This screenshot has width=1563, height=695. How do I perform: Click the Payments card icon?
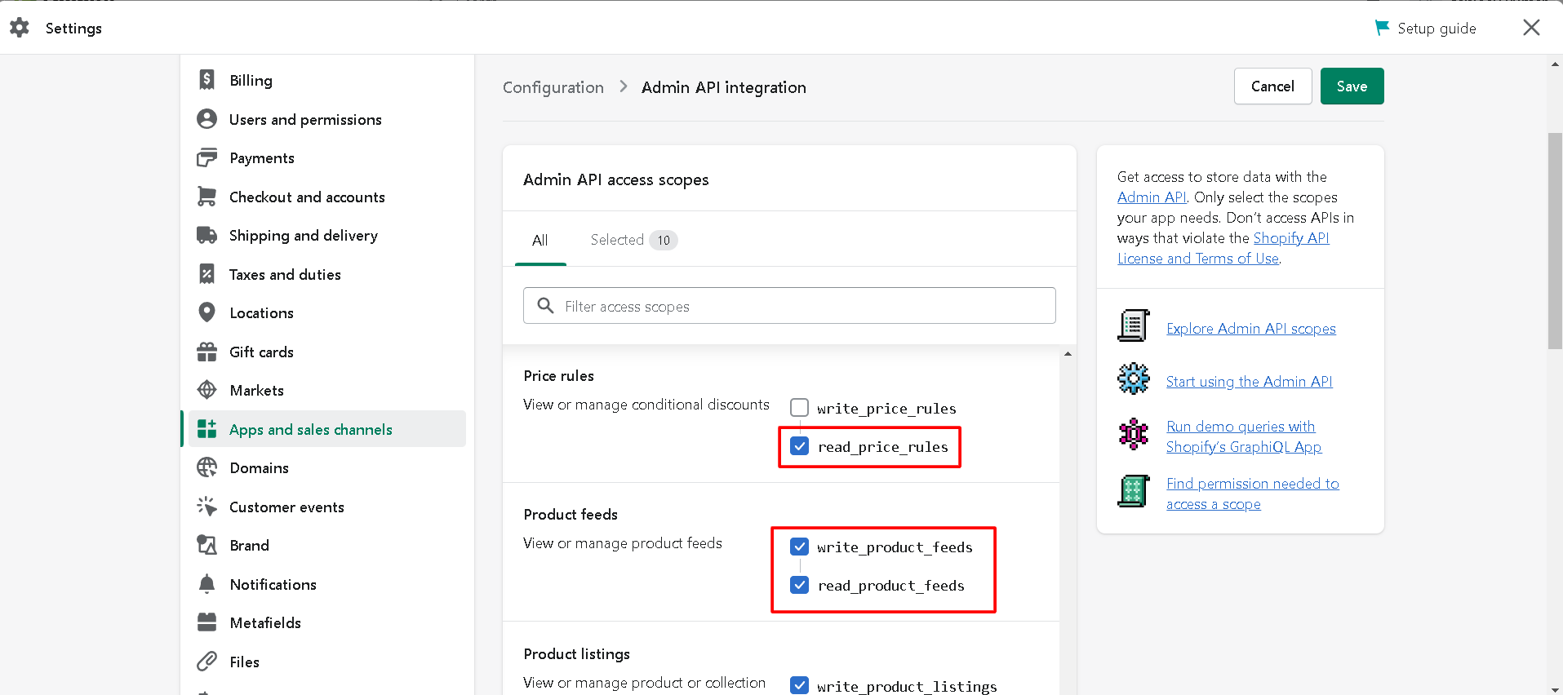(x=207, y=157)
